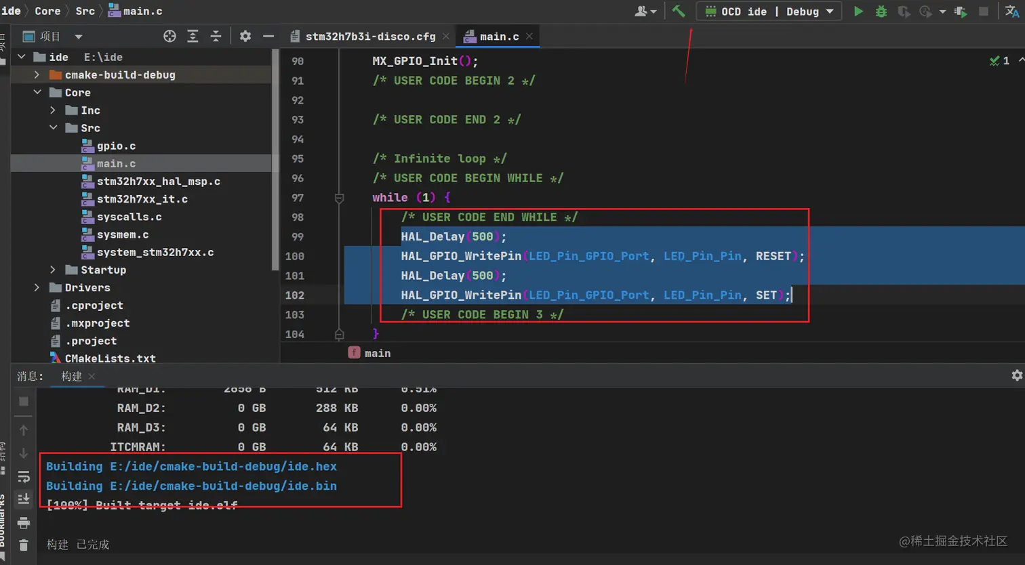Click main.c in the breadcrumb bar

(x=136, y=11)
